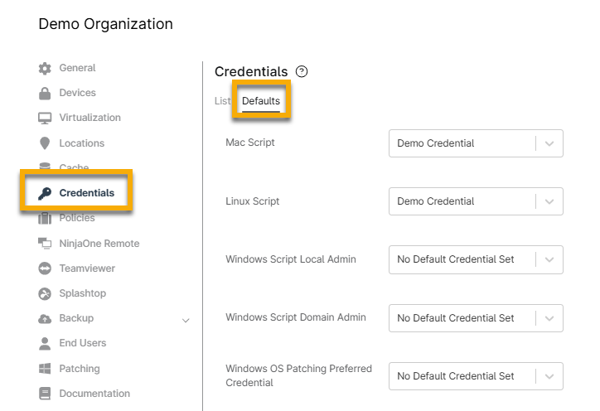Viewport: 600px width, 411px height.
Task: Open Windows Script Domain Admin dropdown
Action: (476, 318)
